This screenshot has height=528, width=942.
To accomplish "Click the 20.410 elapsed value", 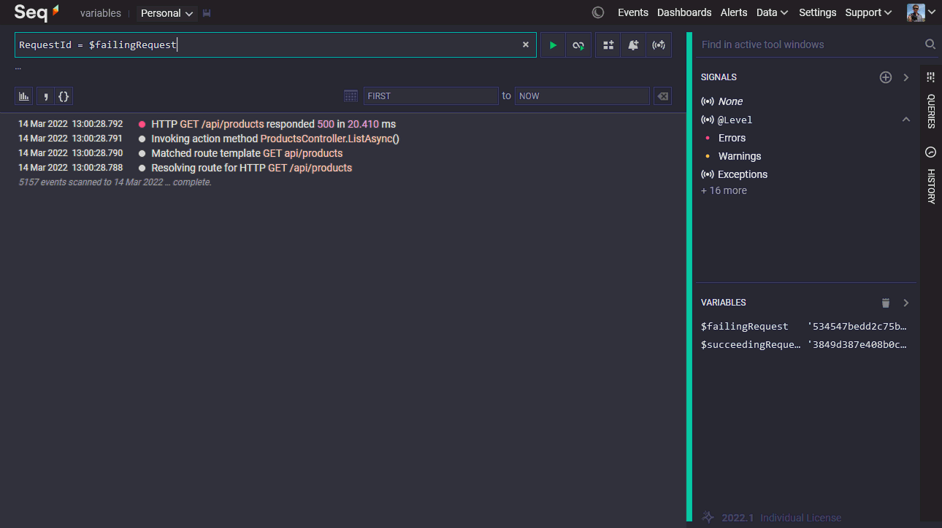I will tap(363, 124).
